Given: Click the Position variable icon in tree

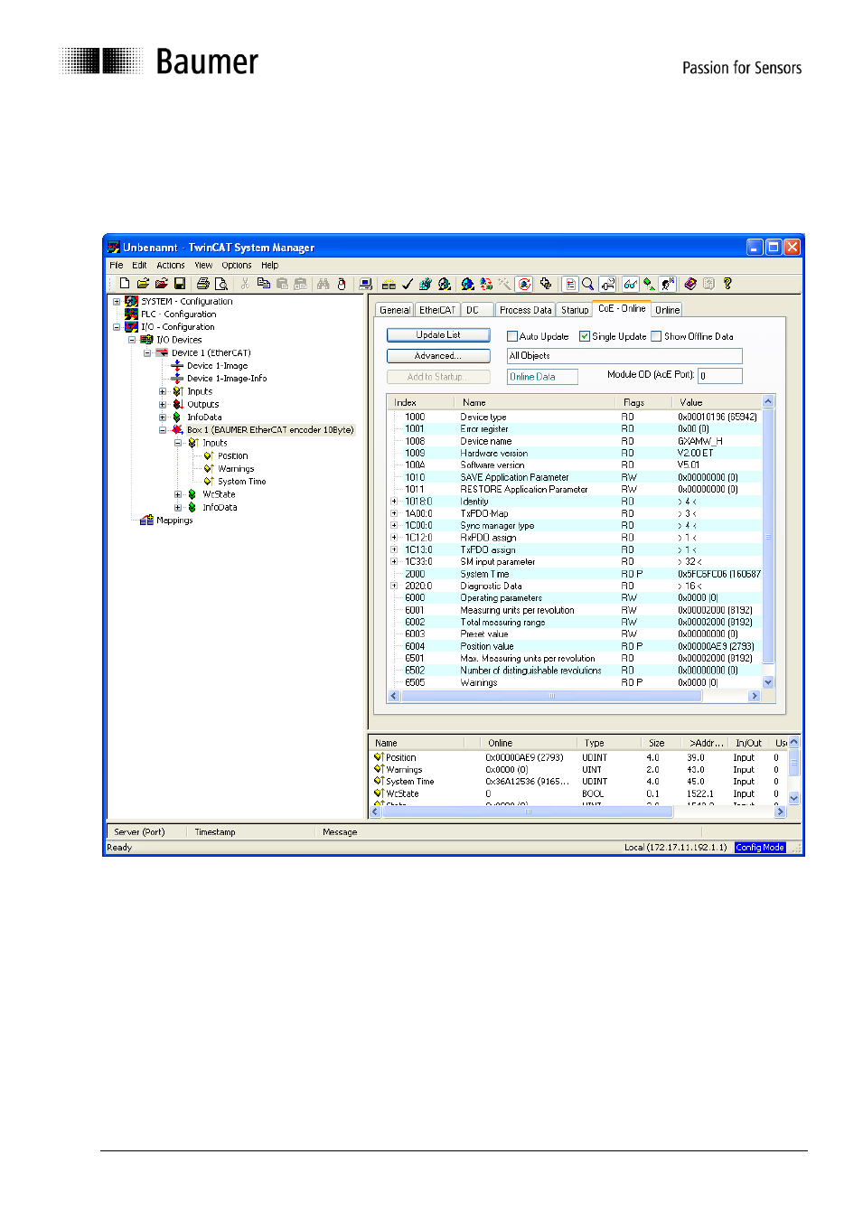Looking at the screenshot, I should [x=209, y=456].
